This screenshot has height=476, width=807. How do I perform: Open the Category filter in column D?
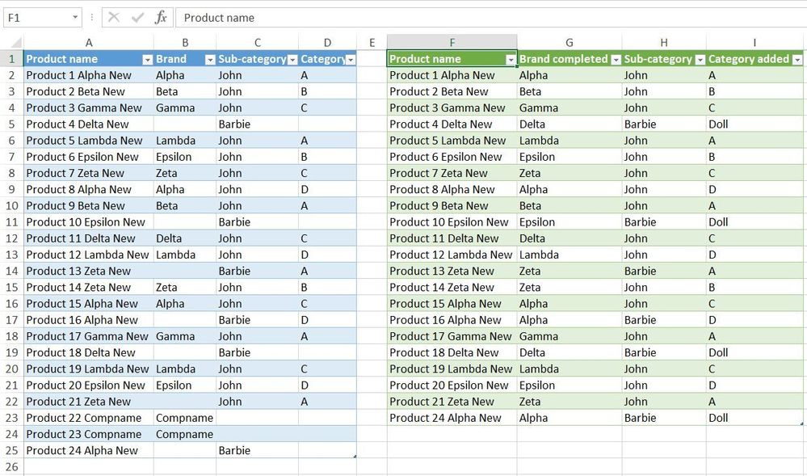[x=350, y=59]
